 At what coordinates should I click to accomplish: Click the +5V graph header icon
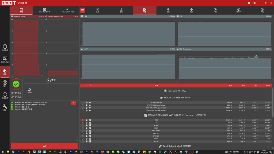click(x=178, y=16)
